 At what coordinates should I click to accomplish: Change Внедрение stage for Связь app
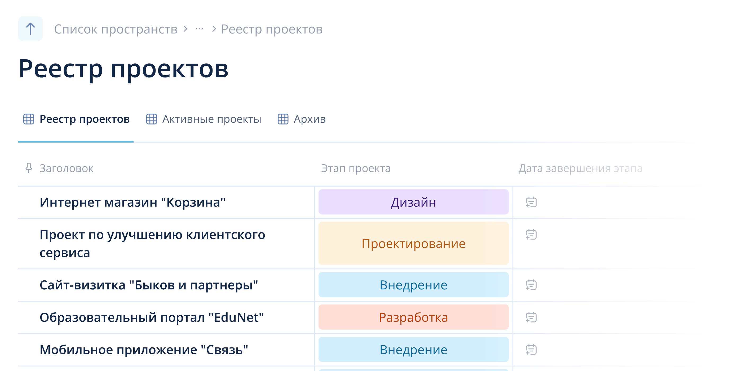pos(413,350)
